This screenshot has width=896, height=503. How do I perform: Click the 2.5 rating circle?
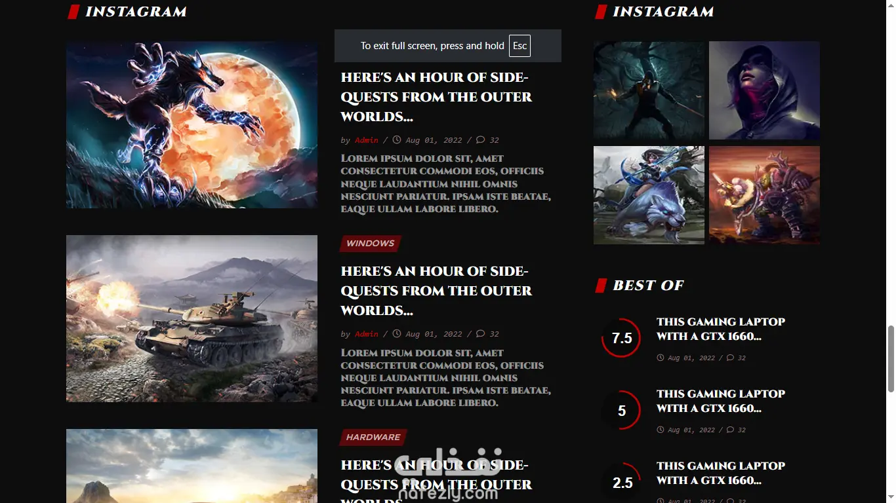pyautogui.click(x=621, y=482)
